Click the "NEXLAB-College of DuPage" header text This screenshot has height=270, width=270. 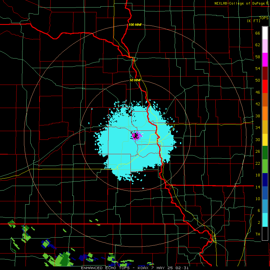point(240,3)
